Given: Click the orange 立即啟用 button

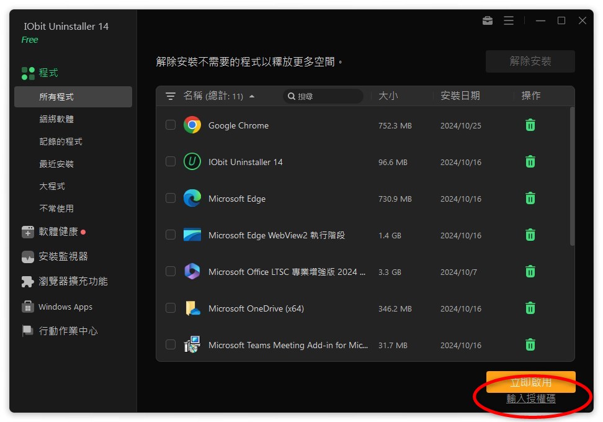Looking at the screenshot, I should click(x=530, y=382).
